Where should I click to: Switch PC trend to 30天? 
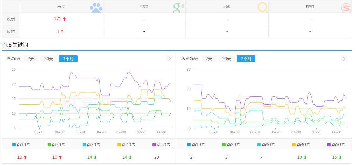pyautogui.click(x=49, y=59)
